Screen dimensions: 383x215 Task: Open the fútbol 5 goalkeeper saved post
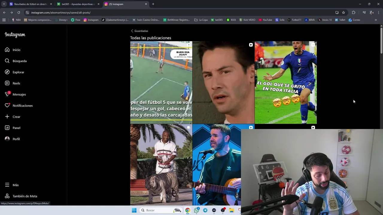click(x=161, y=82)
